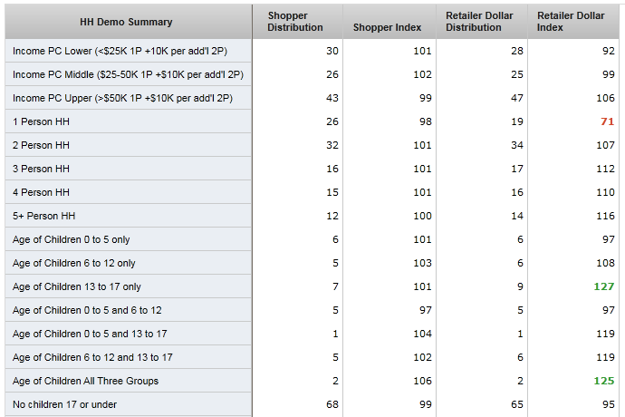Click the green 125 index value
Screen dimensions: 625x417
pyautogui.click(x=603, y=381)
